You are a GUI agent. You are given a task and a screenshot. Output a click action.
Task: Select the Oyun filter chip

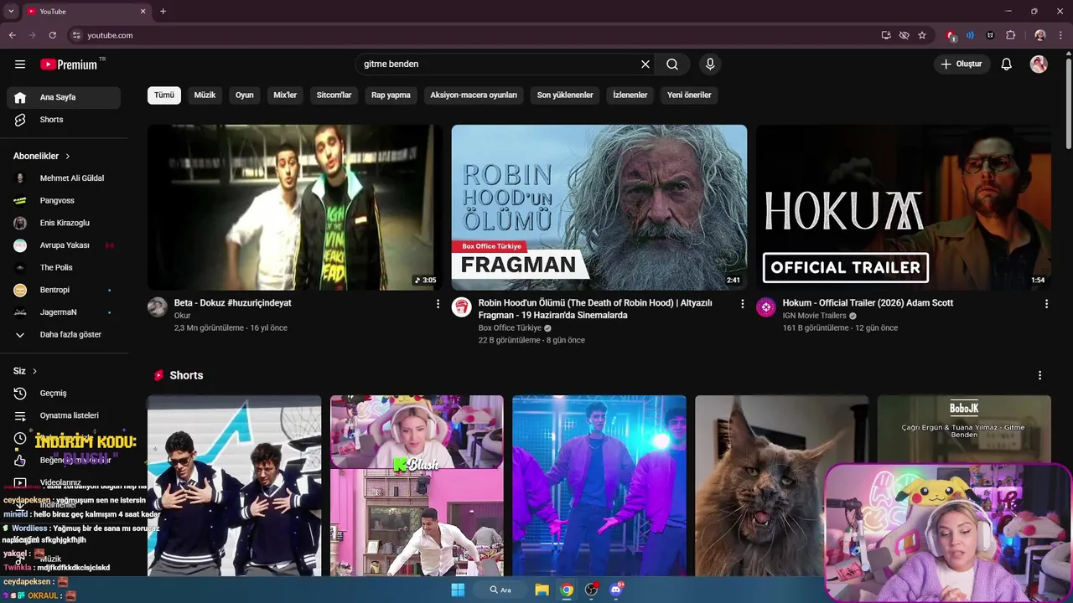coord(245,95)
